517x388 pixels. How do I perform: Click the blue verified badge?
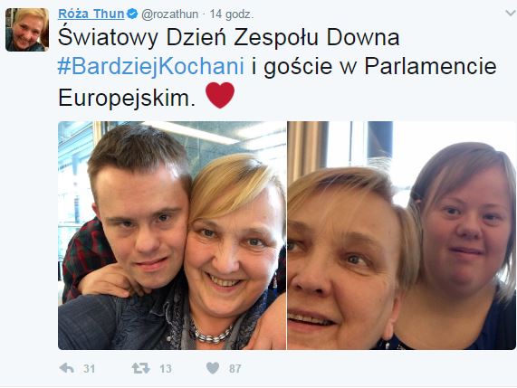pos(132,14)
